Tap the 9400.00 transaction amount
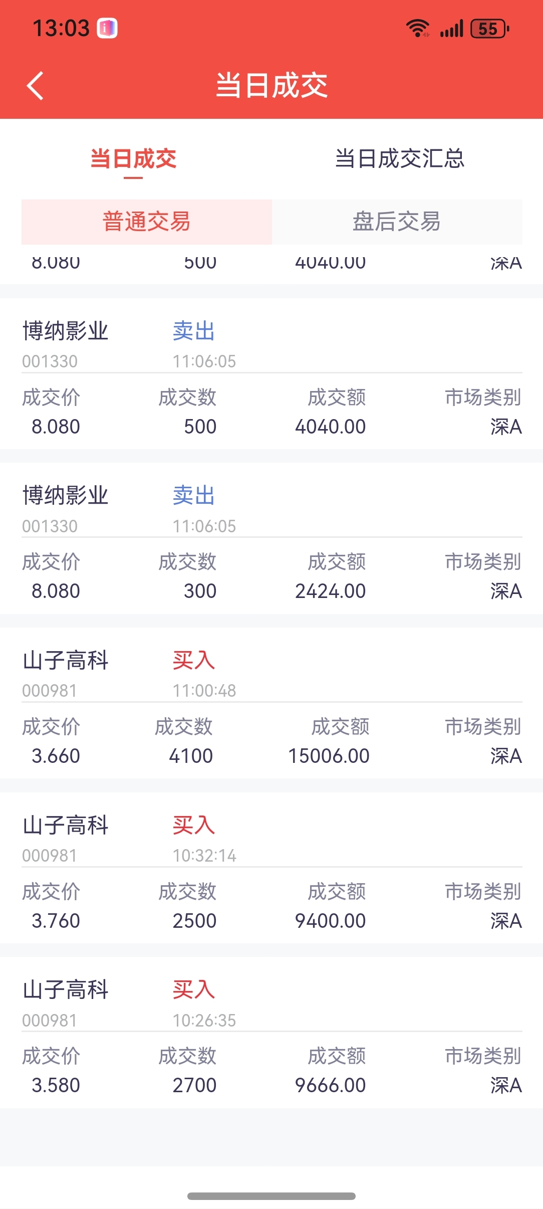This screenshot has height=1209, width=543. [330, 921]
